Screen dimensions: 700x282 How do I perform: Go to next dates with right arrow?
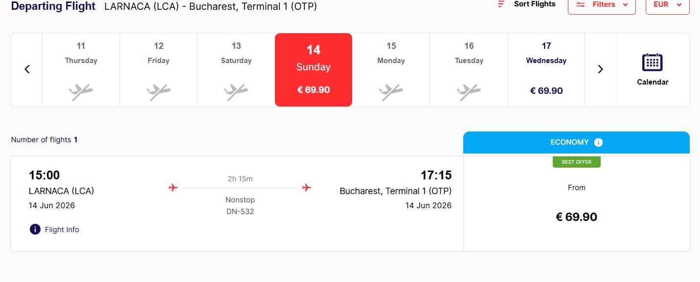point(600,69)
